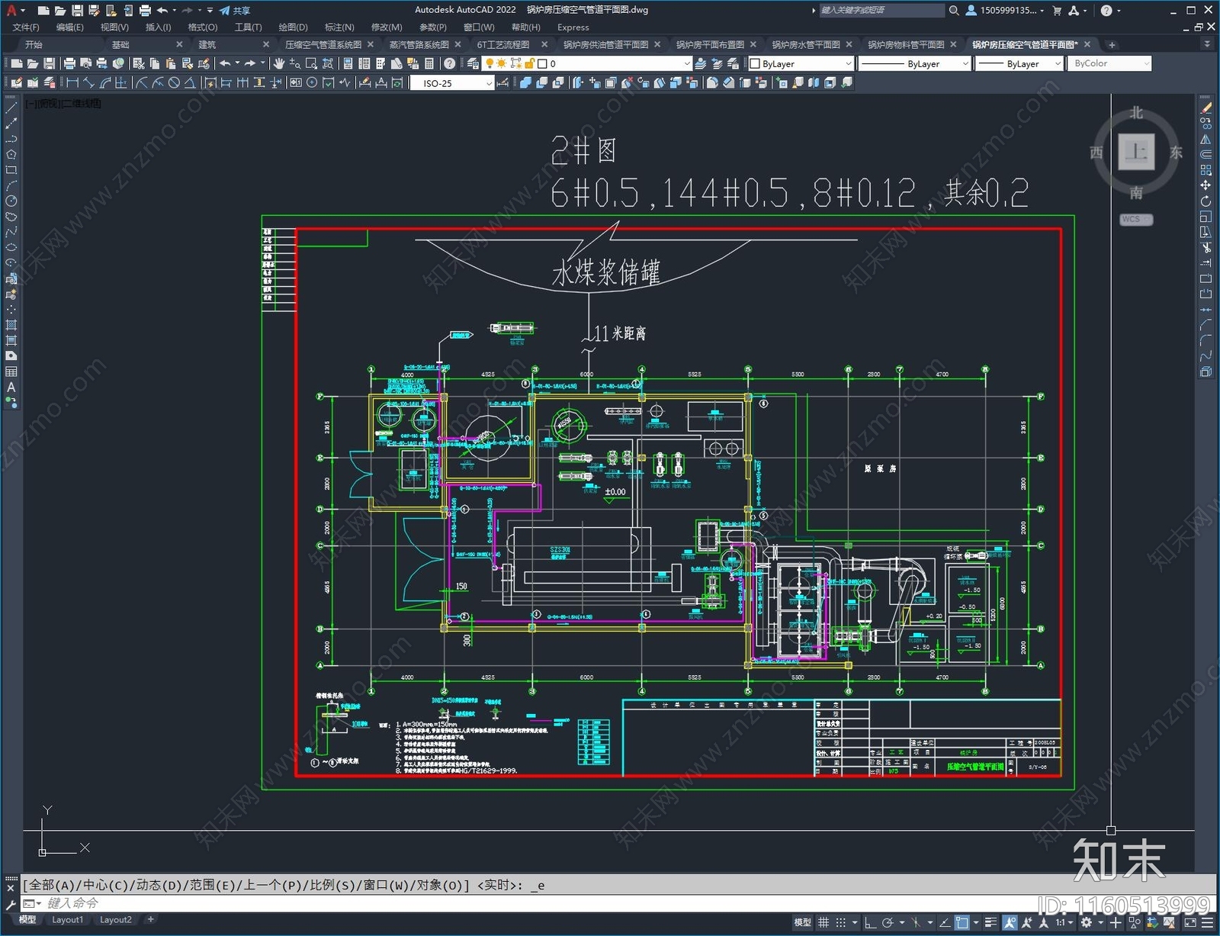The width and height of the screenshot is (1220, 936).
Task: Close the 6T工艺流程图 drawing tab
Action: coord(544,44)
